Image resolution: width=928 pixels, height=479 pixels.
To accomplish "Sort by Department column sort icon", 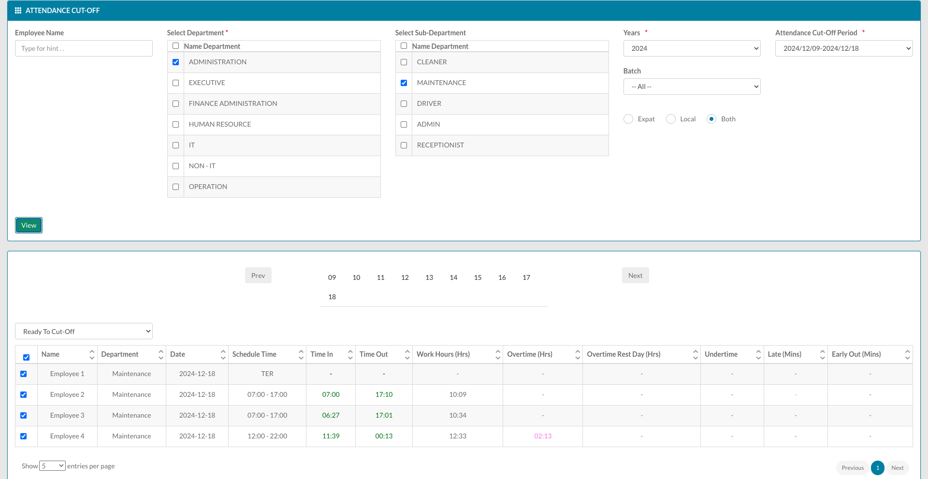I will point(161,354).
